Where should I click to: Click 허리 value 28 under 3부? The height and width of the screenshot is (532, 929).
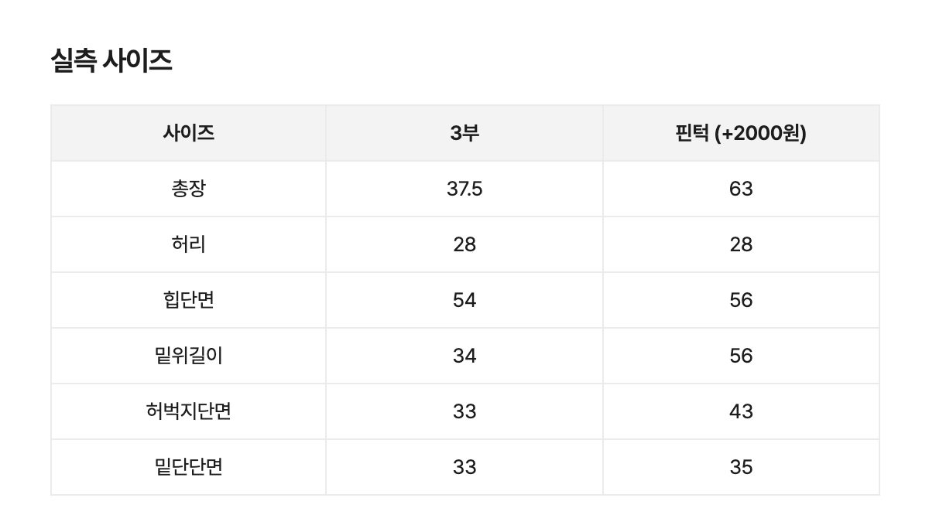click(x=464, y=244)
